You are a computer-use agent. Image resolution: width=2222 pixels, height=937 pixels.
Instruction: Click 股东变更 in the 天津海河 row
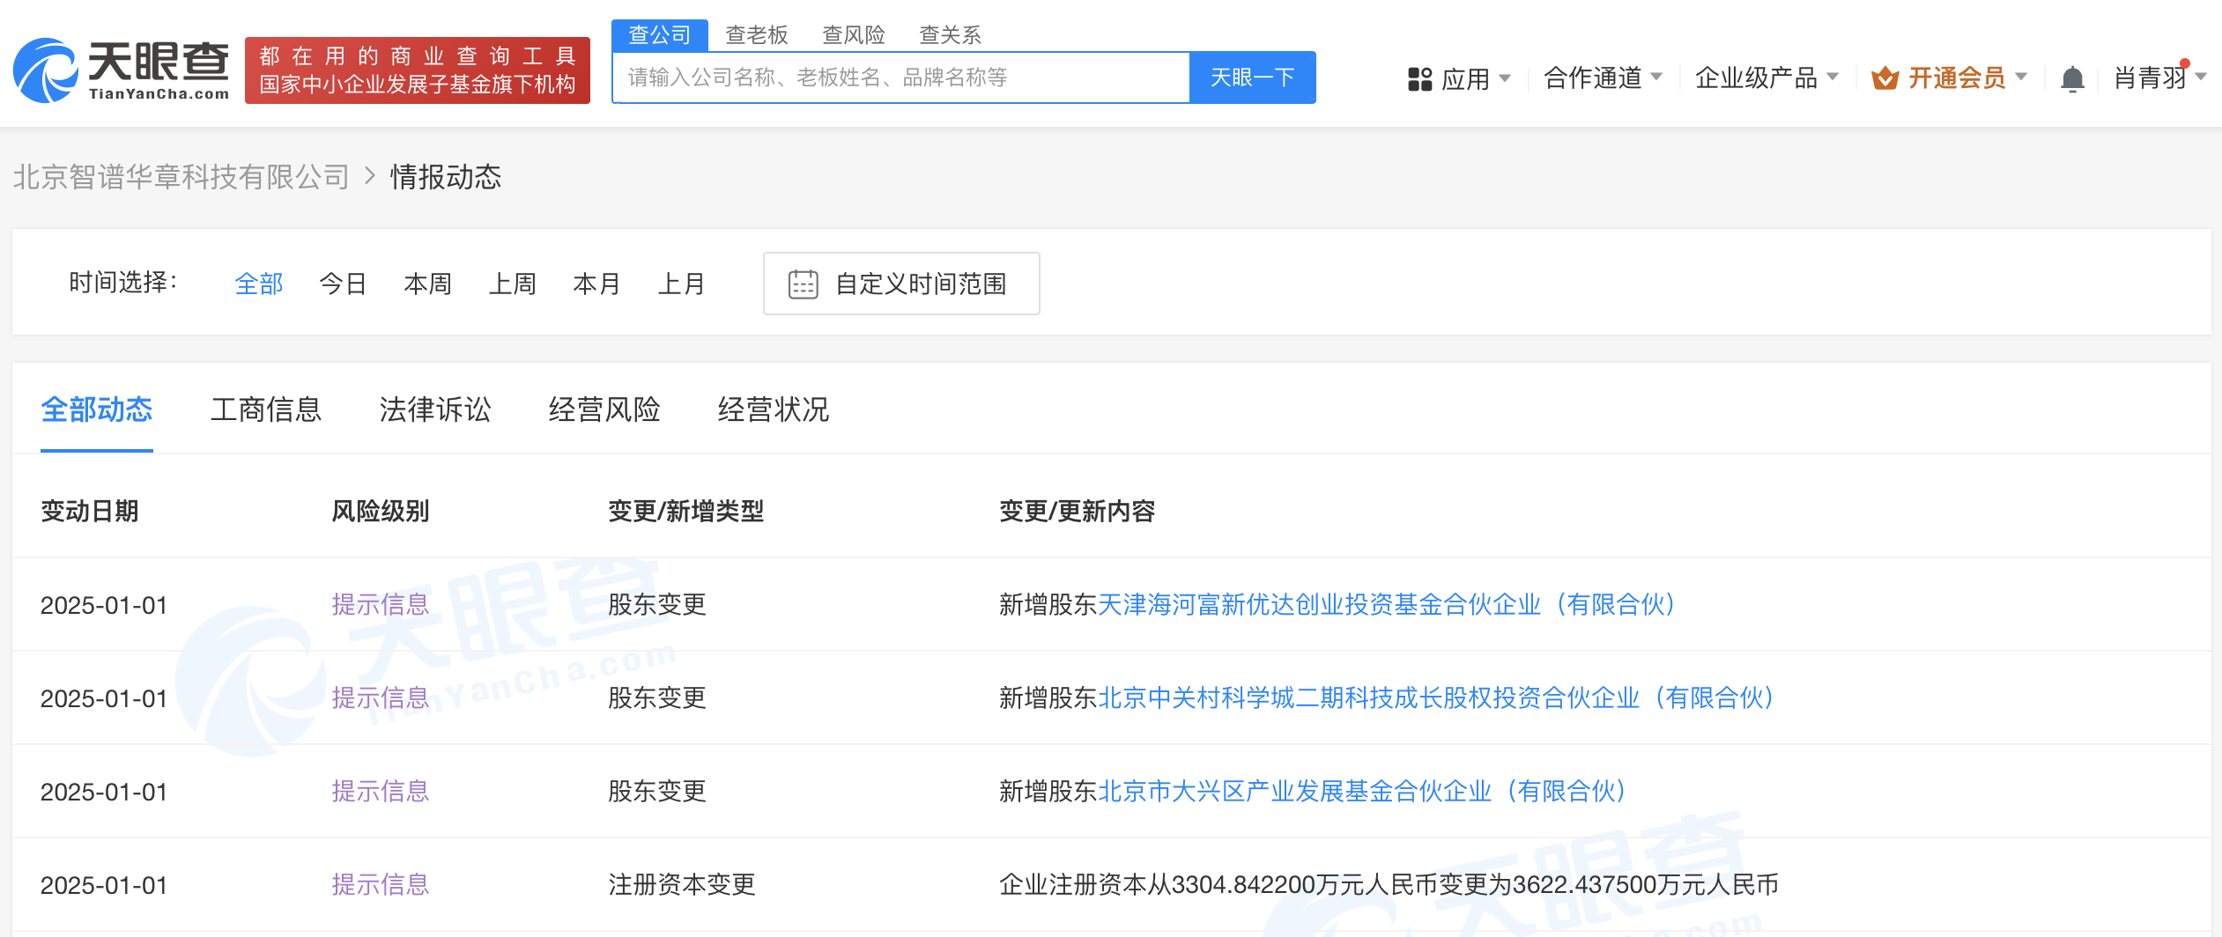coord(657,604)
